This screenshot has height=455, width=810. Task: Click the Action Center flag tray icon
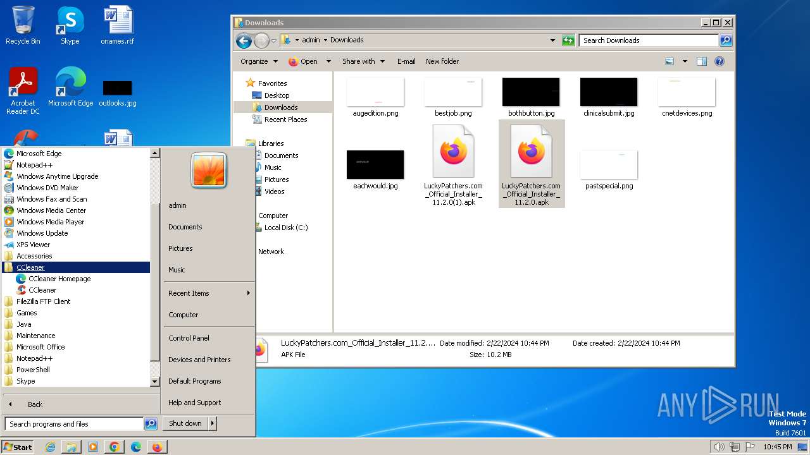(x=749, y=447)
